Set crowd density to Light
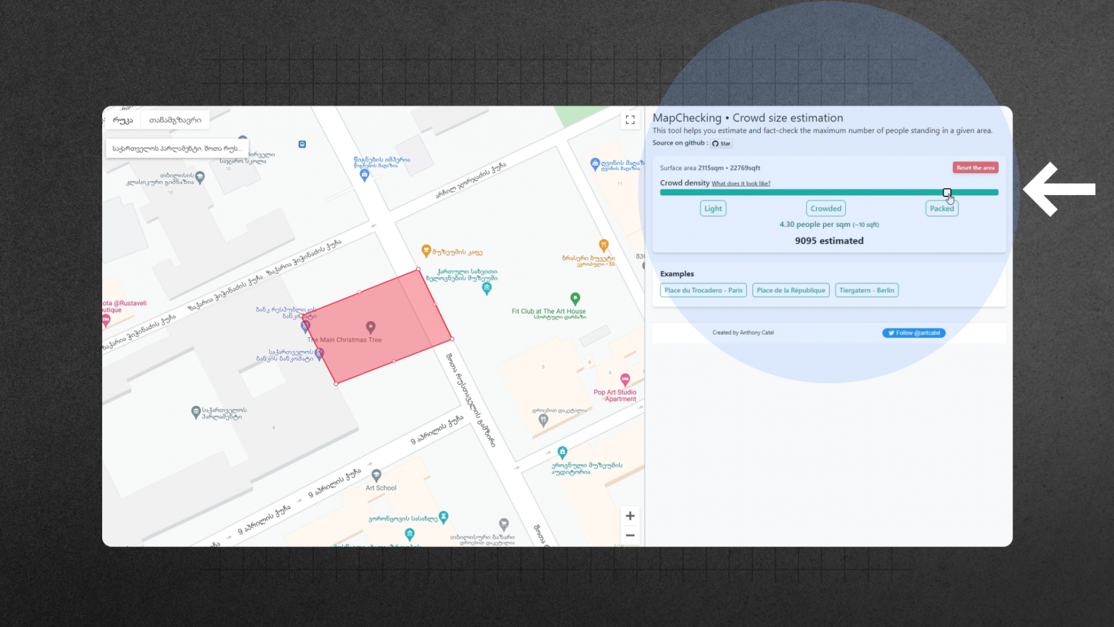This screenshot has height=627, width=1114. tap(713, 209)
